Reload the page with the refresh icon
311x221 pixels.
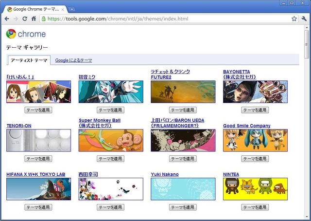[25, 19]
